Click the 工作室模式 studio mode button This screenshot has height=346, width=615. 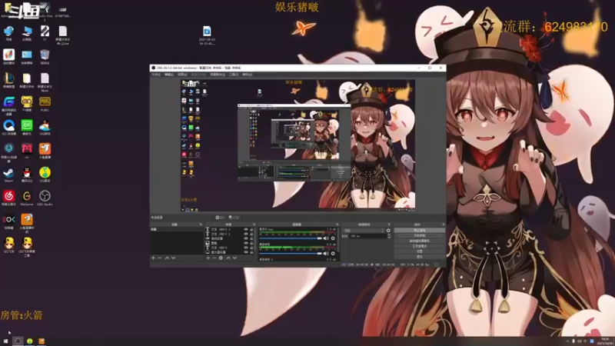tap(419, 246)
